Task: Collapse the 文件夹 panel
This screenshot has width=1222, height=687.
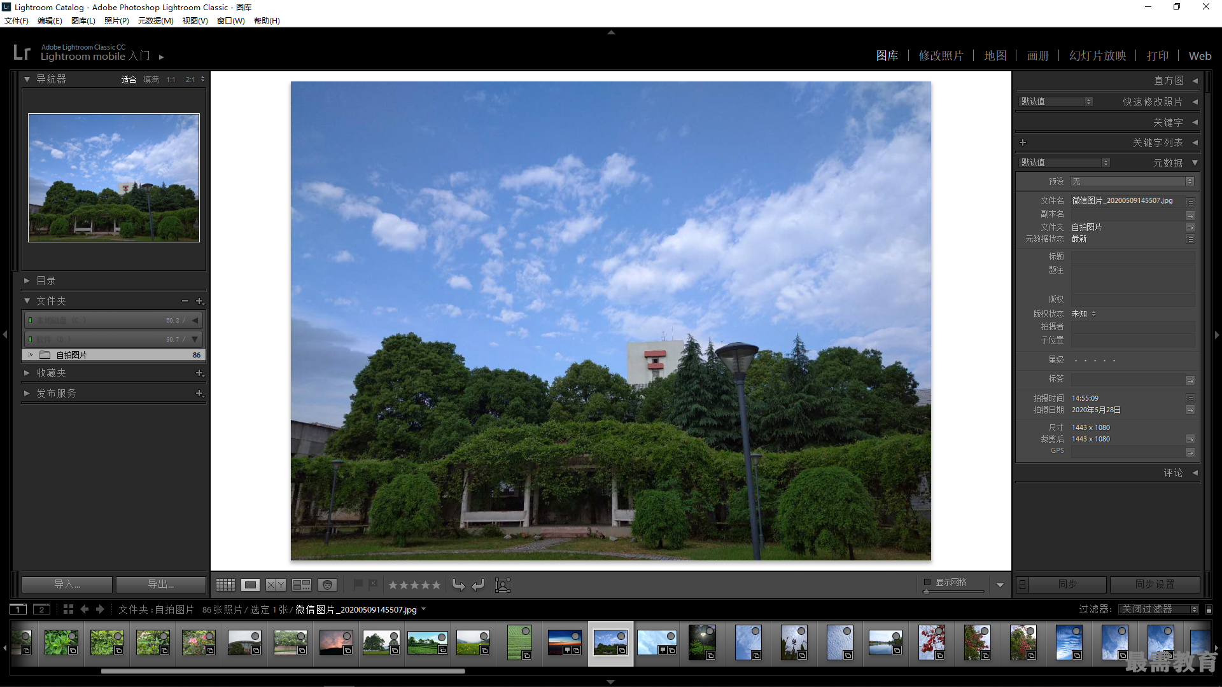Action: (x=27, y=301)
